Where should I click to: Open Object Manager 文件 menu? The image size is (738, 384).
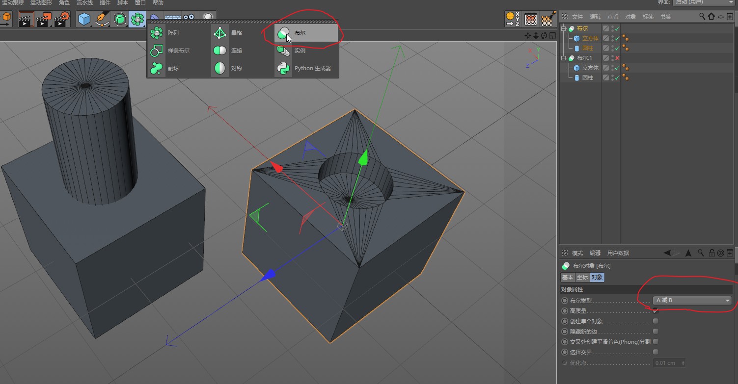[x=577, y=17]
